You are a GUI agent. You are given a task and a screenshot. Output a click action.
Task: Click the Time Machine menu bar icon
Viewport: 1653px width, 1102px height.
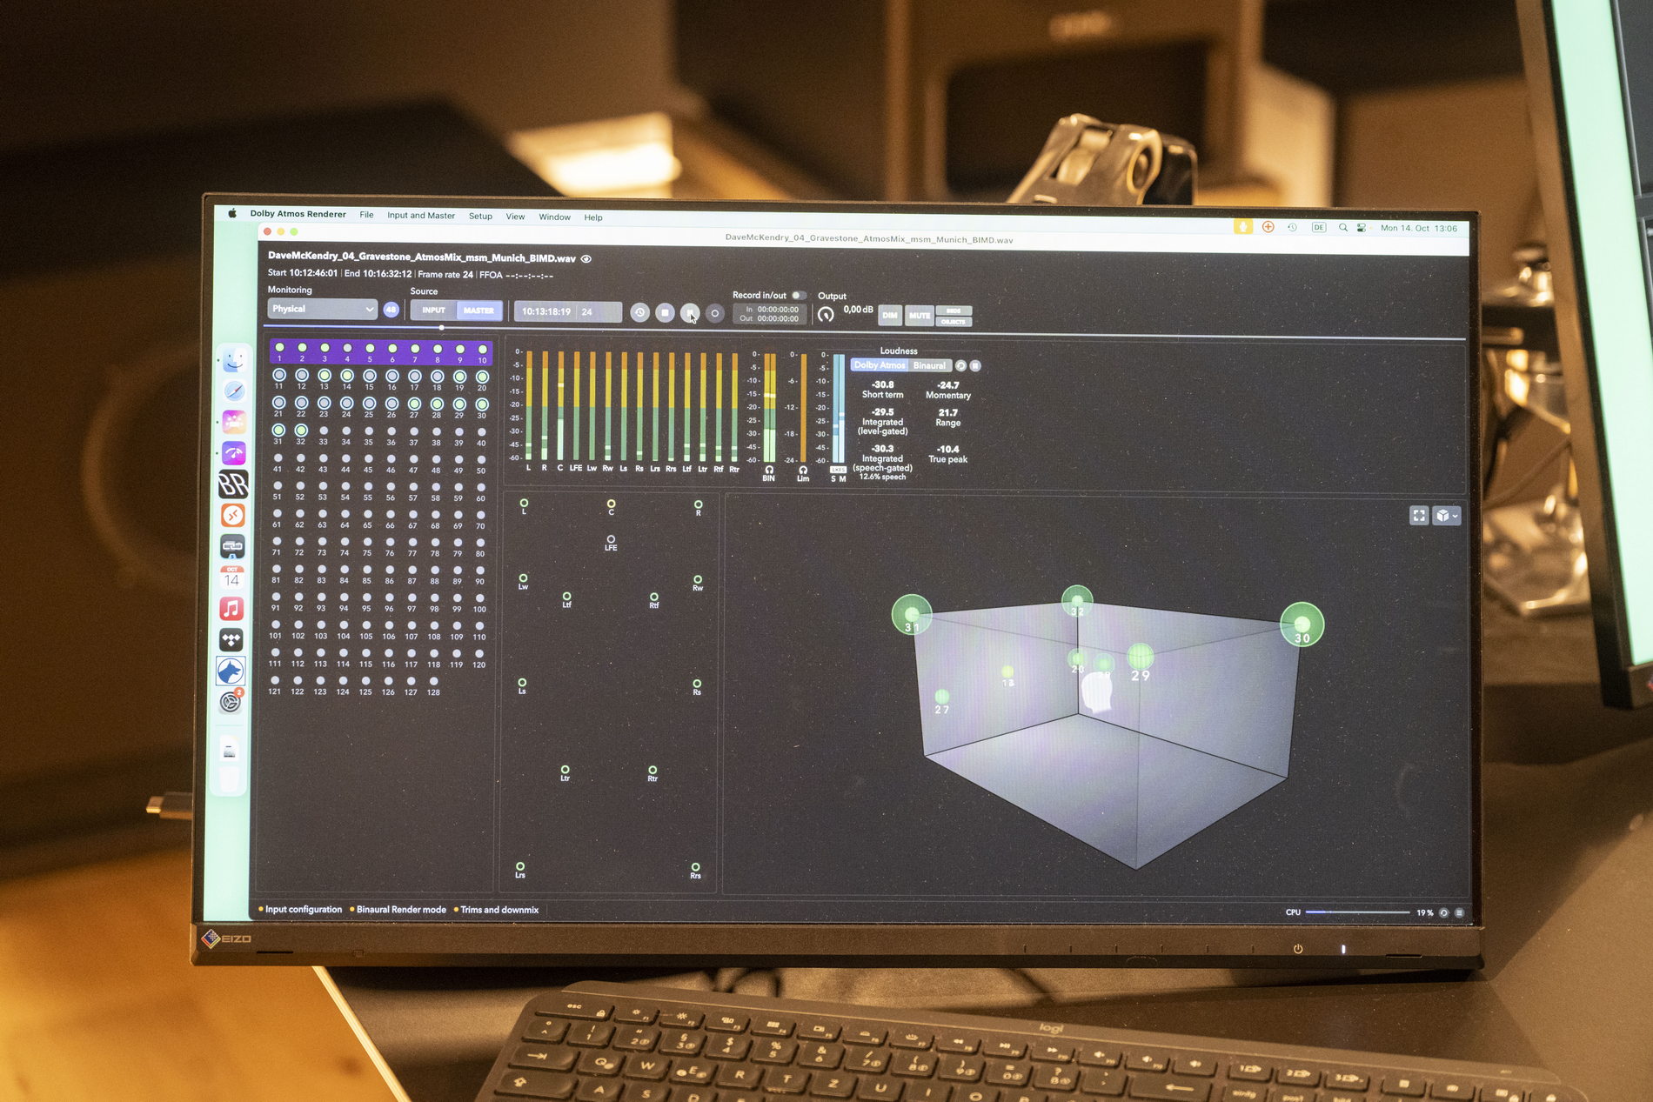point(1293,227)
